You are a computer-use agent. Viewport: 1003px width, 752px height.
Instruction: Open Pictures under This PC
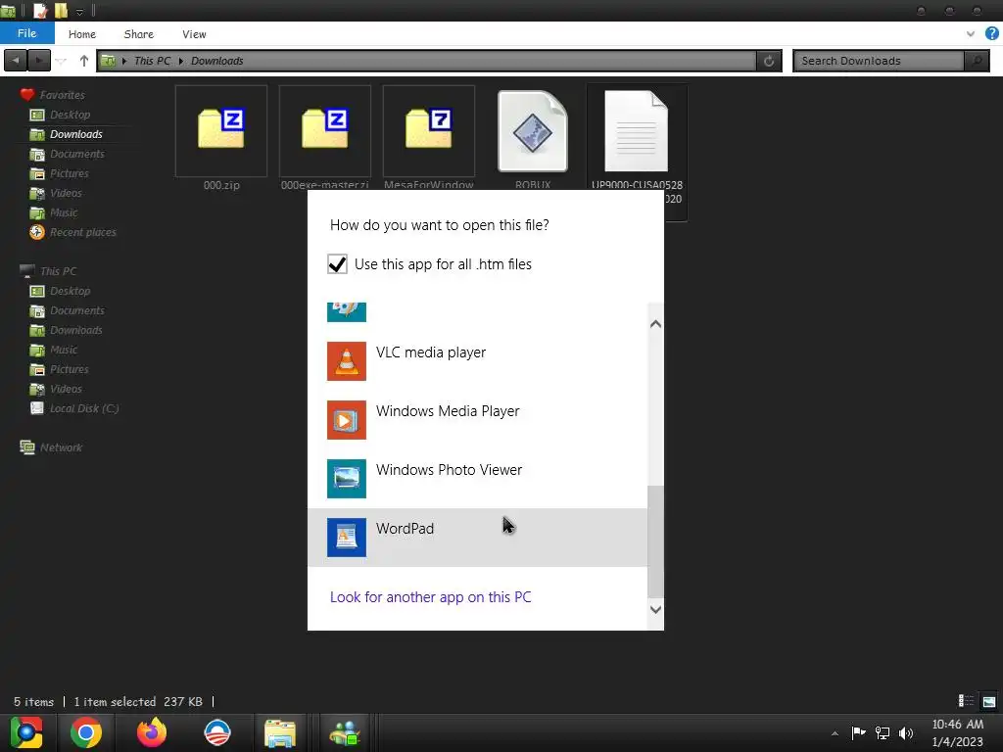[x=70, y=369]
